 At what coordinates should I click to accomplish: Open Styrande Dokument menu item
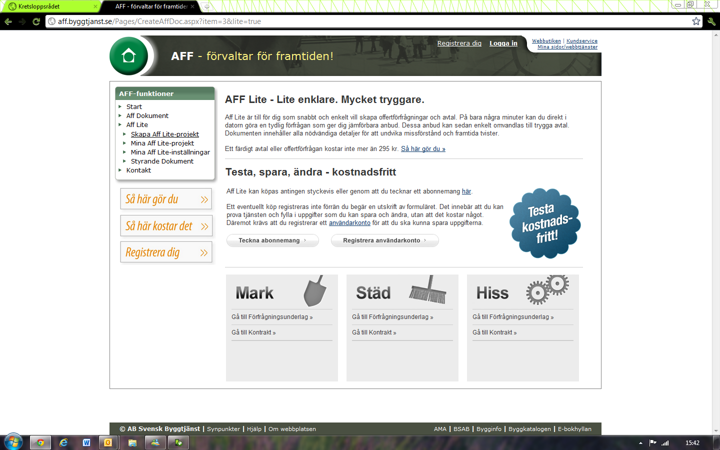pyautogui.click(x=162, y=161)
